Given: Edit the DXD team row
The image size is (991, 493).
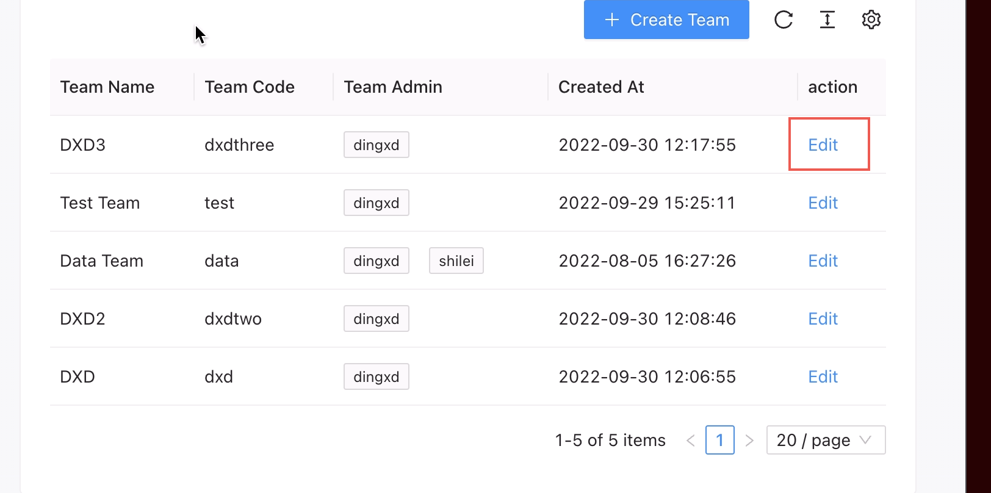Looking at the screenshot, I should [823, 377].
